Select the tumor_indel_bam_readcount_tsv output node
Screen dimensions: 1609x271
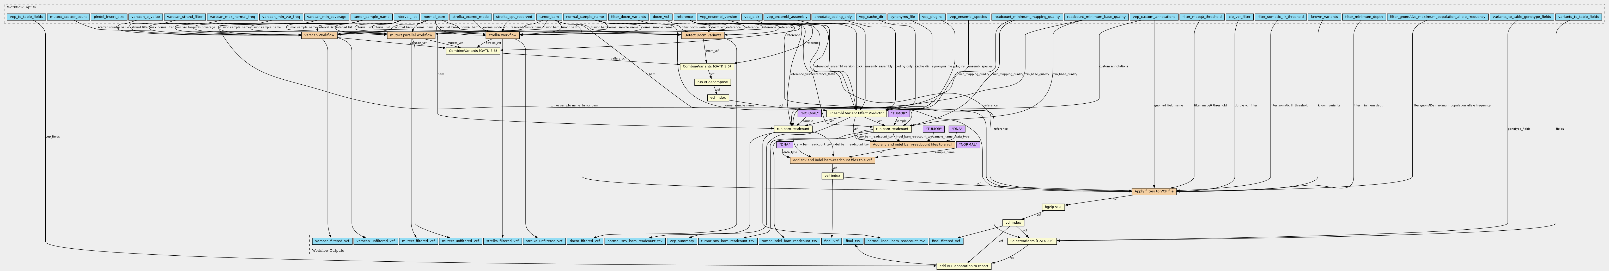(x=789, y=241)
